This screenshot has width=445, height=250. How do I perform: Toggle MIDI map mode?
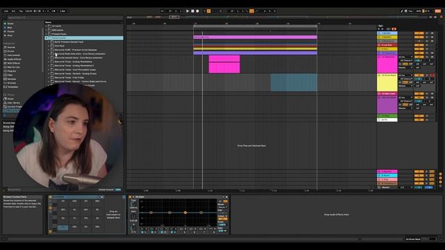419,11
